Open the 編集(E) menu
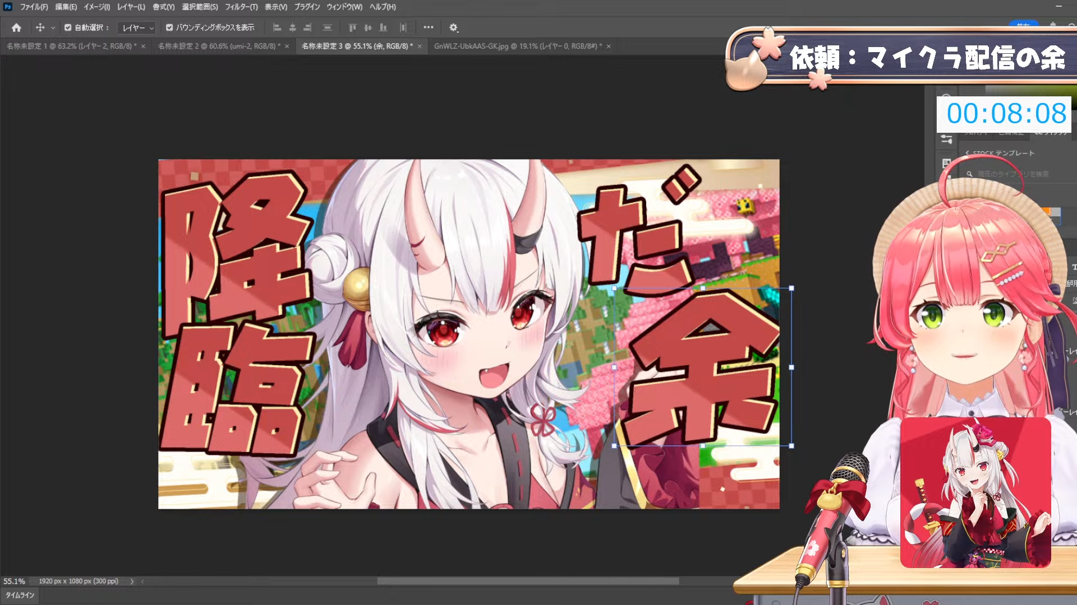The image size is (1077, 605). point(66,7)
